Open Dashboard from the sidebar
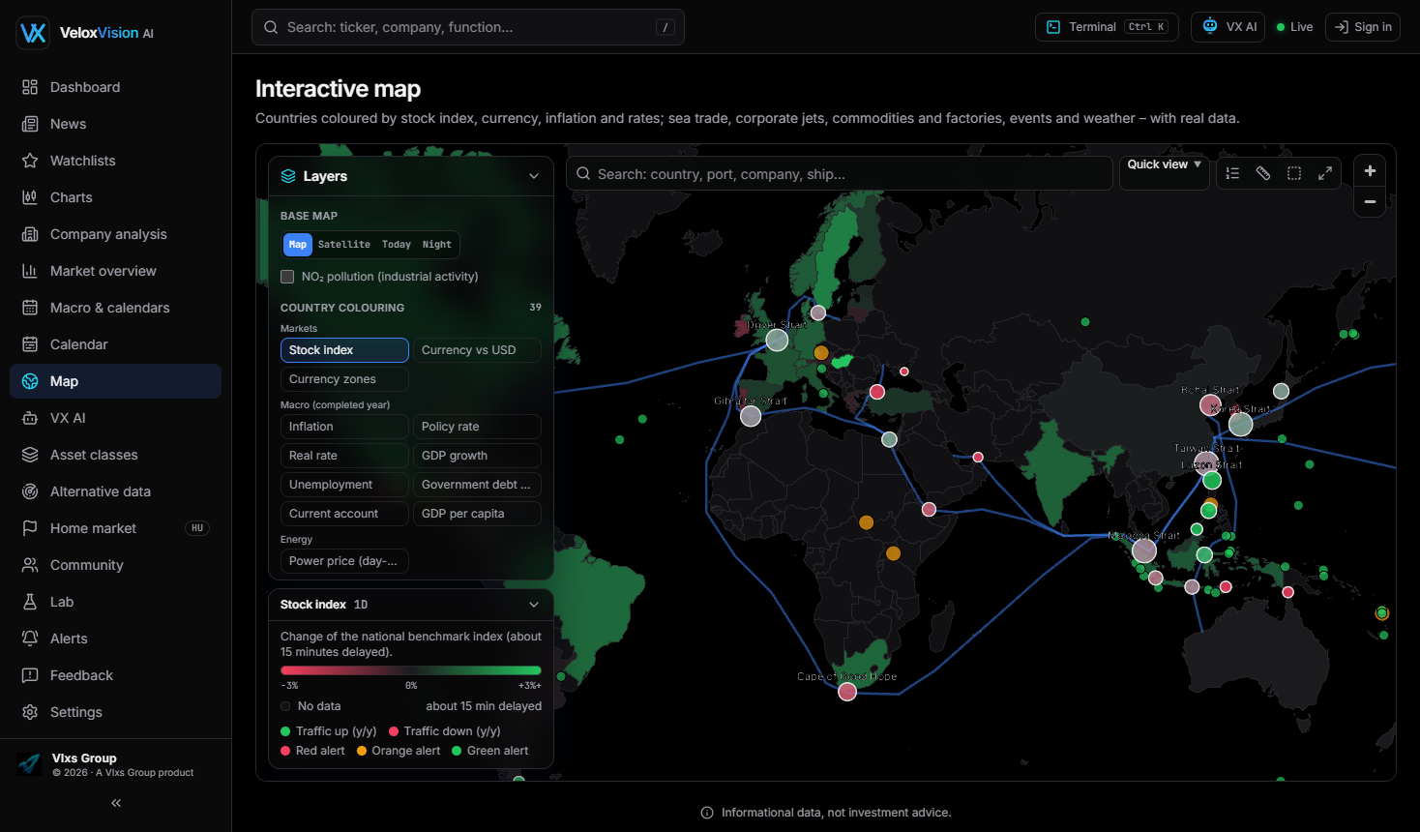The width and height of the screenshot is (1420, 832). point(116,87)
